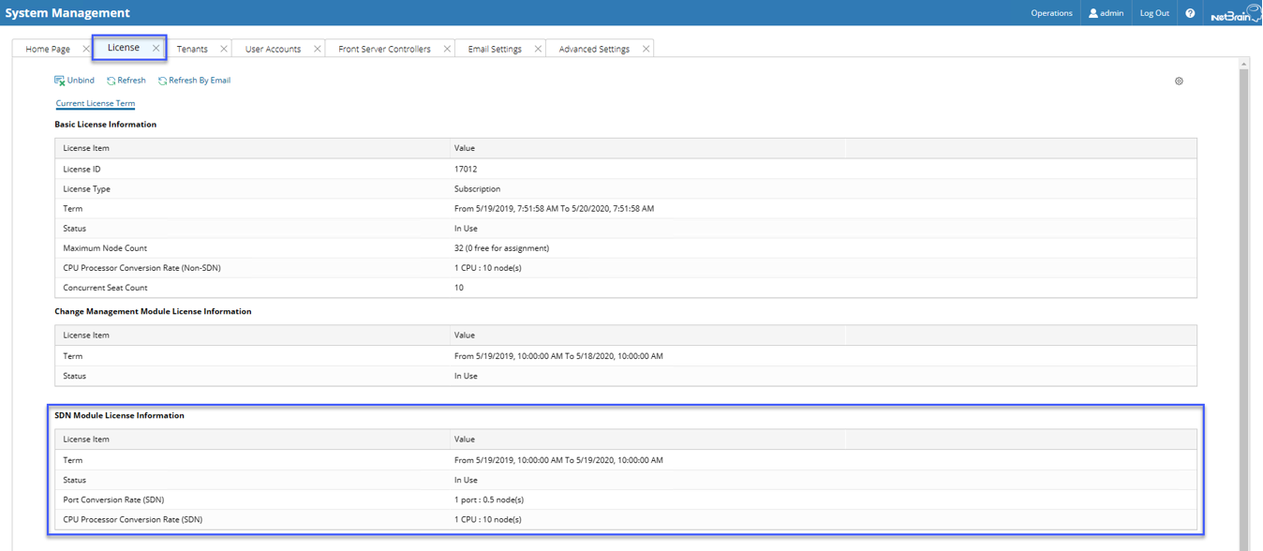1263x551 pixels.
Task: Close the Tenants tab
Action: coord(223,49)
